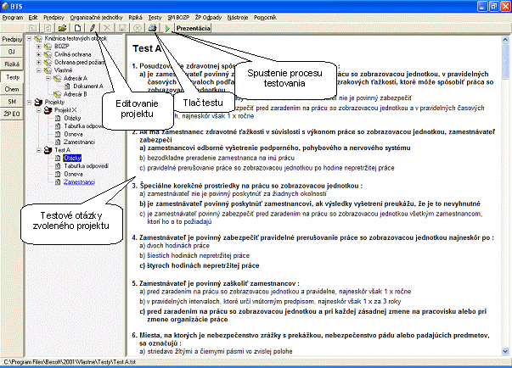Switch to the Predpisy side tab
This screenshot has height=368, width=512.
pyautogui.click(x=12, y=40)
